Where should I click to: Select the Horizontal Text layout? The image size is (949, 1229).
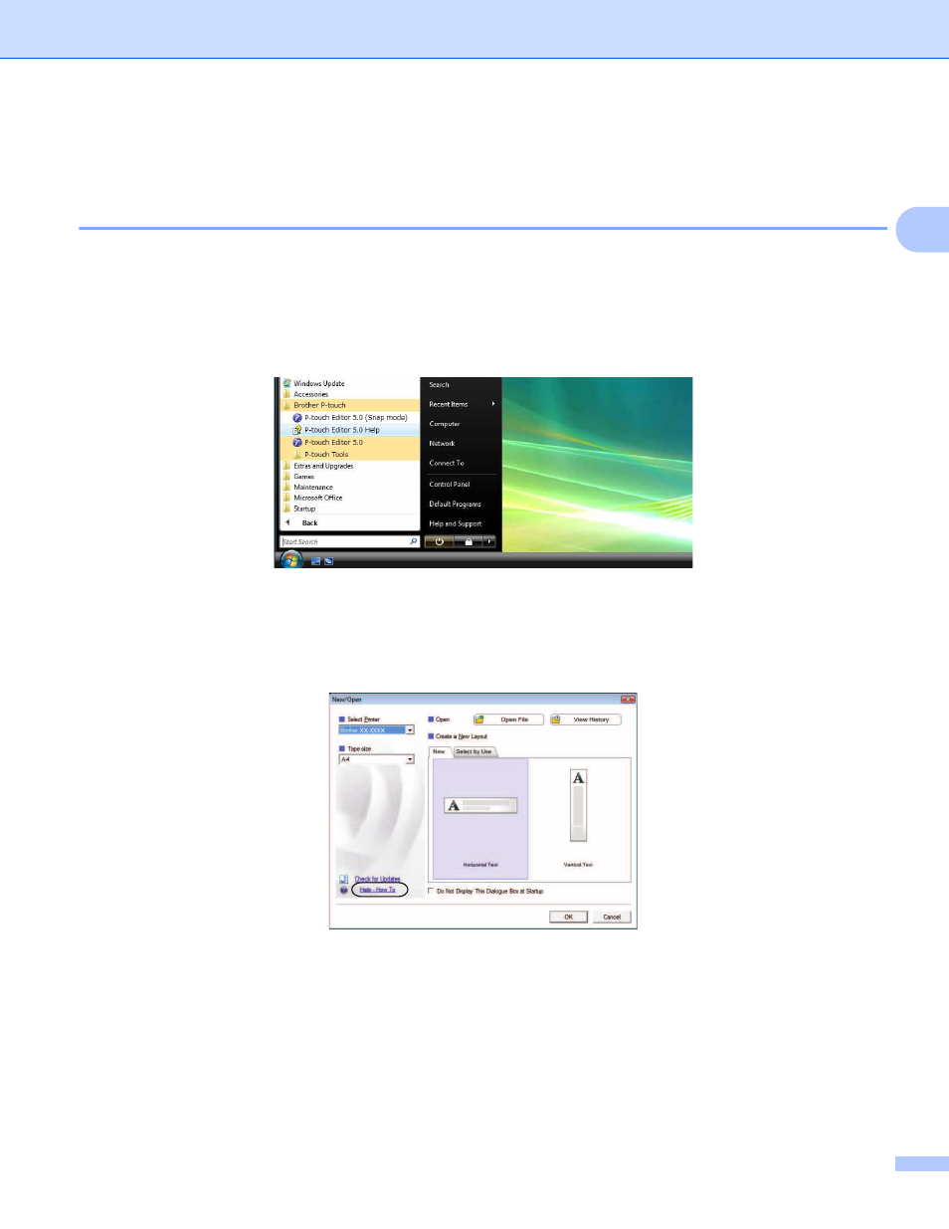coord(480,818)
